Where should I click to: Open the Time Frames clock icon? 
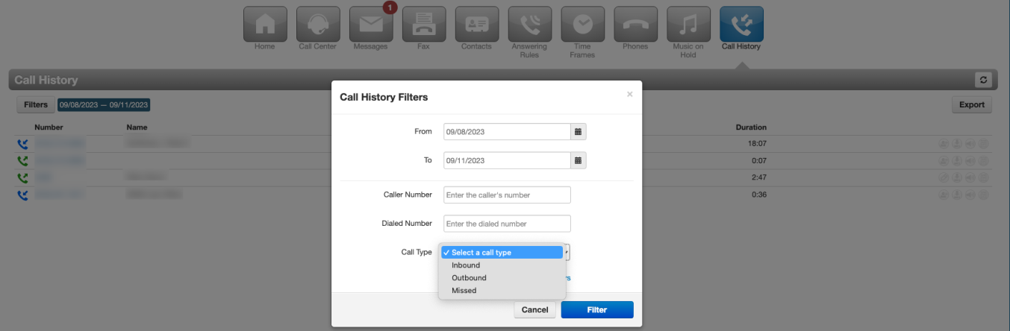click(583, 24)
